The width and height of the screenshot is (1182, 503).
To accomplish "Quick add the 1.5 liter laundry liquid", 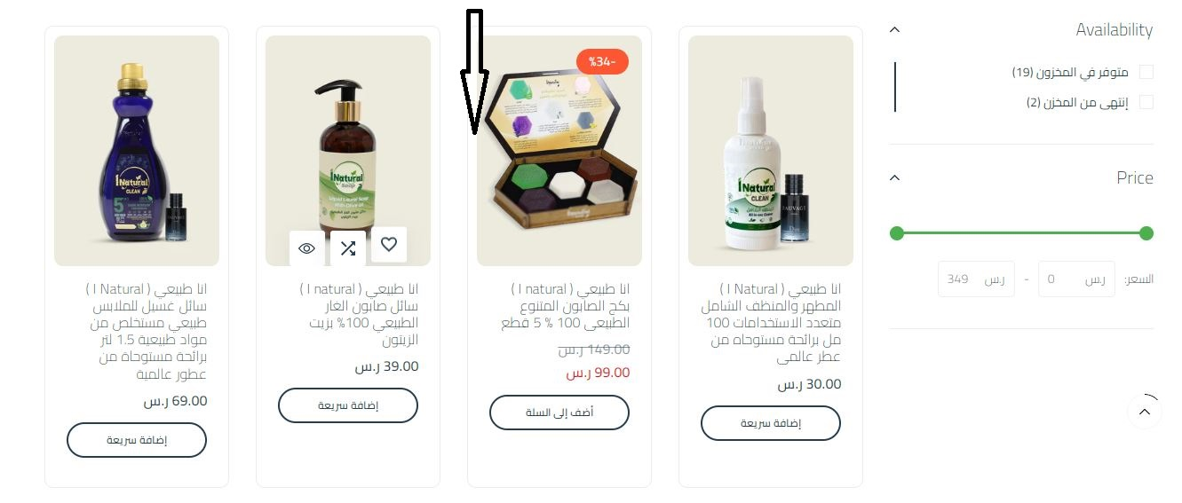I will tap(137, 440).
